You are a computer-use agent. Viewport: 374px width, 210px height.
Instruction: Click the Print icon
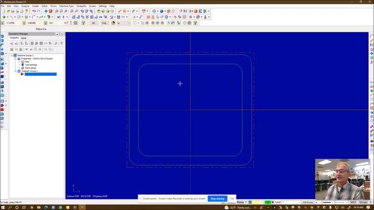pos(18,11)
